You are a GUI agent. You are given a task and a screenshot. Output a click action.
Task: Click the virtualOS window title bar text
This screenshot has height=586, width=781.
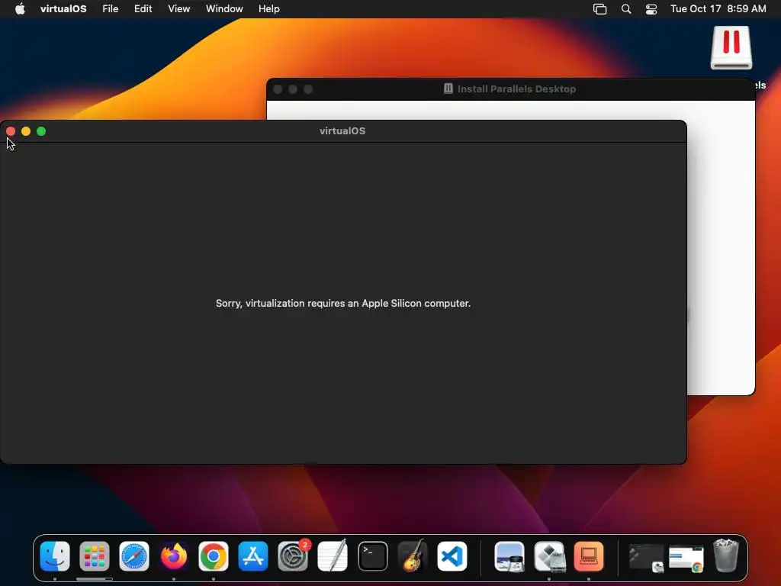click(x=342, y=131)
